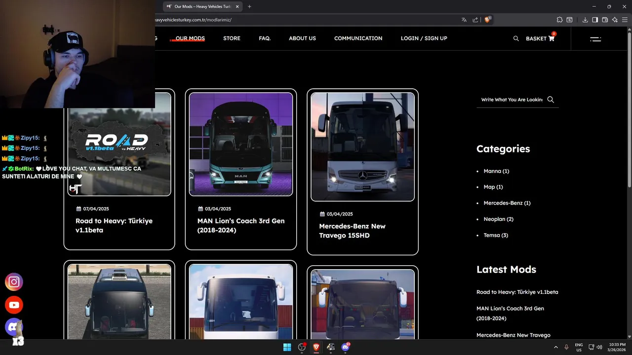Click the Discord overlay icon
The width and height of the screenshot is (632, 355).
14,327
